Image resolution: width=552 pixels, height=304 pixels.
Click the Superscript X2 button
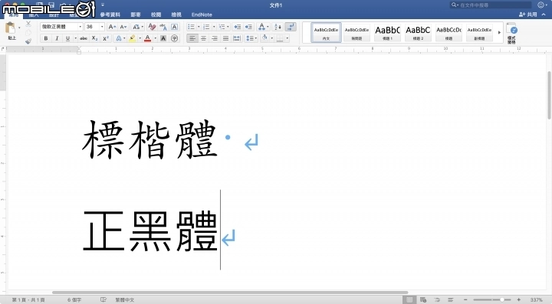[106, 38]
